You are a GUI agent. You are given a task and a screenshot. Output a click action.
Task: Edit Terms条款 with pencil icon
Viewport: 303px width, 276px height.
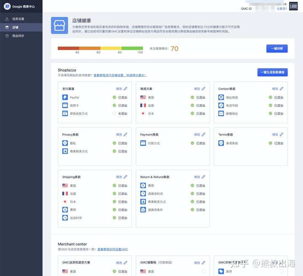pyautogui.click(x=282, y=135)
